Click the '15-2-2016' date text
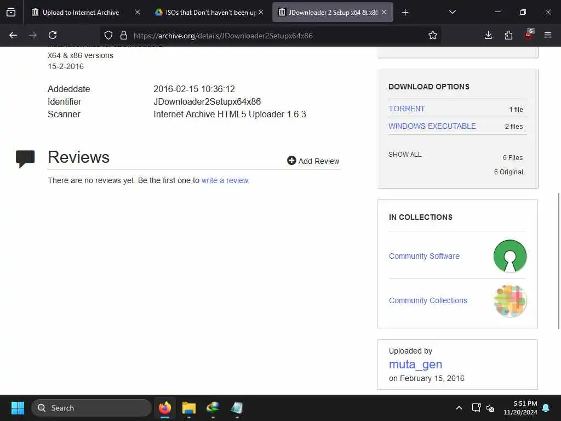The image size is (561, 421). (66, 66)
